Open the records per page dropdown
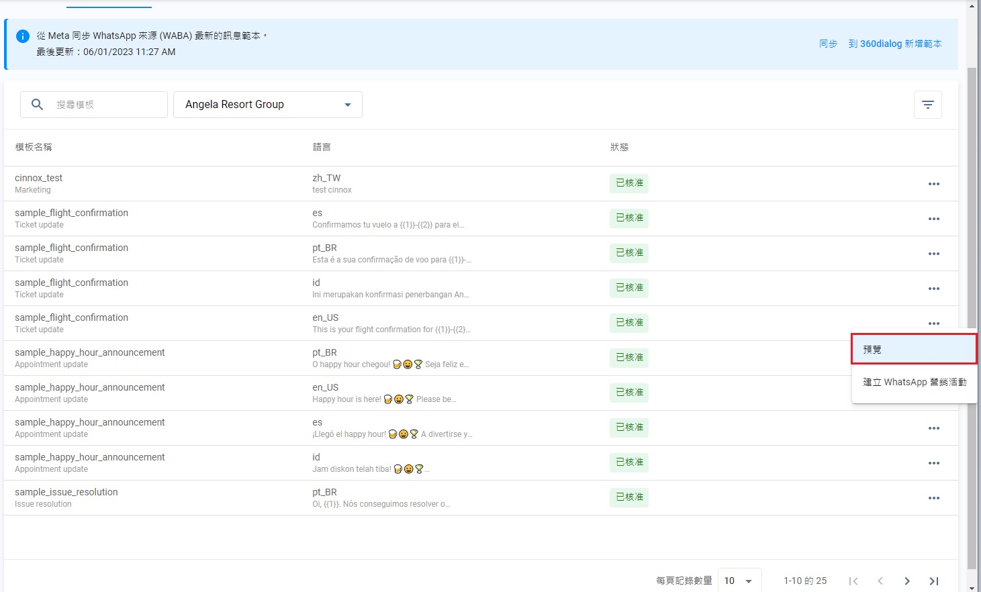The height and width of the screenshot is (592, 981). click(739, 581)
